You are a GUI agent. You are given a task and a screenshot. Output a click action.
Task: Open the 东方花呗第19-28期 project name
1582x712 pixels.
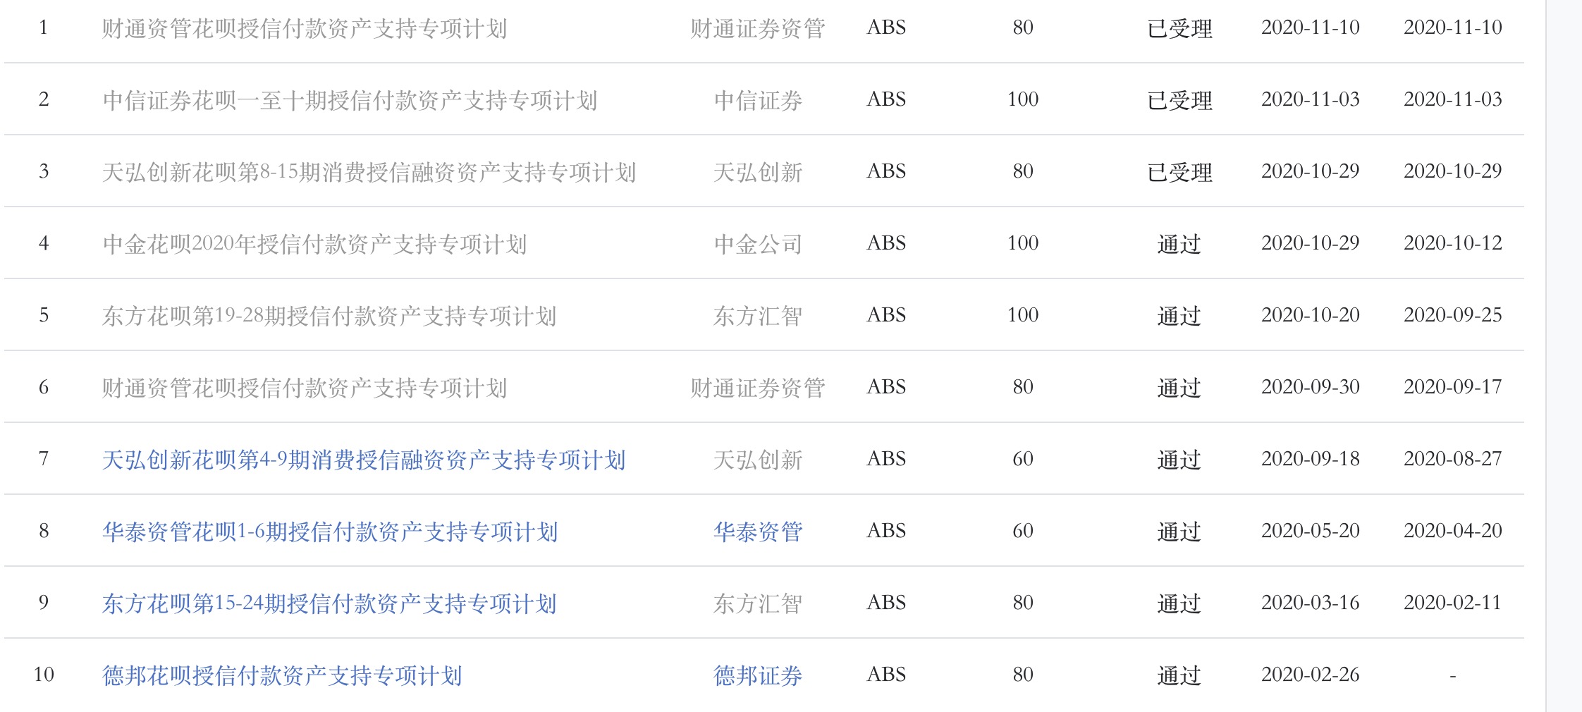[329, 316]
